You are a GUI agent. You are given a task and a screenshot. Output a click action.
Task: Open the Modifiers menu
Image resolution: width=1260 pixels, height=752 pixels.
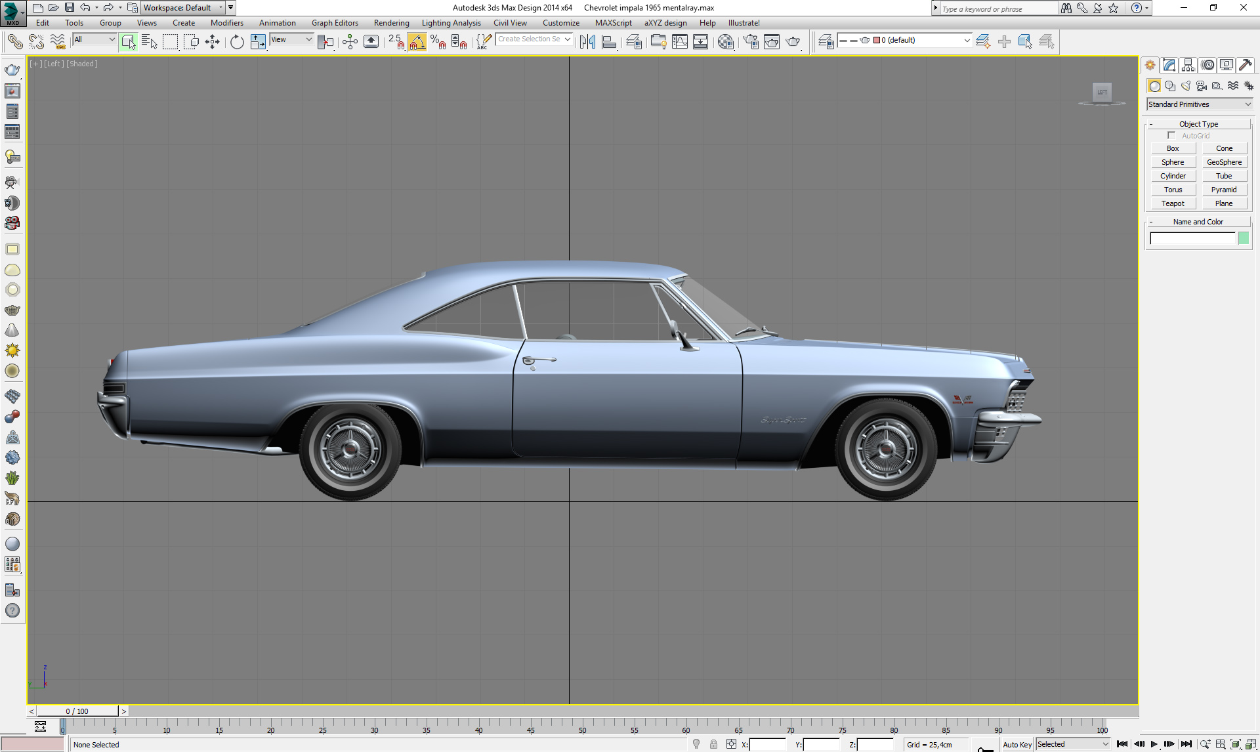coord(227,23)
